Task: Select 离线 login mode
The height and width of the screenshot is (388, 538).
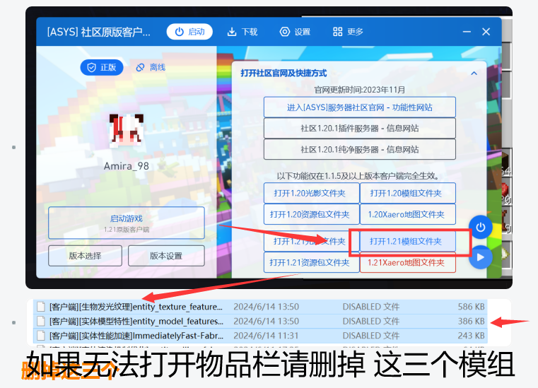Action: click(x=151, y=67)
